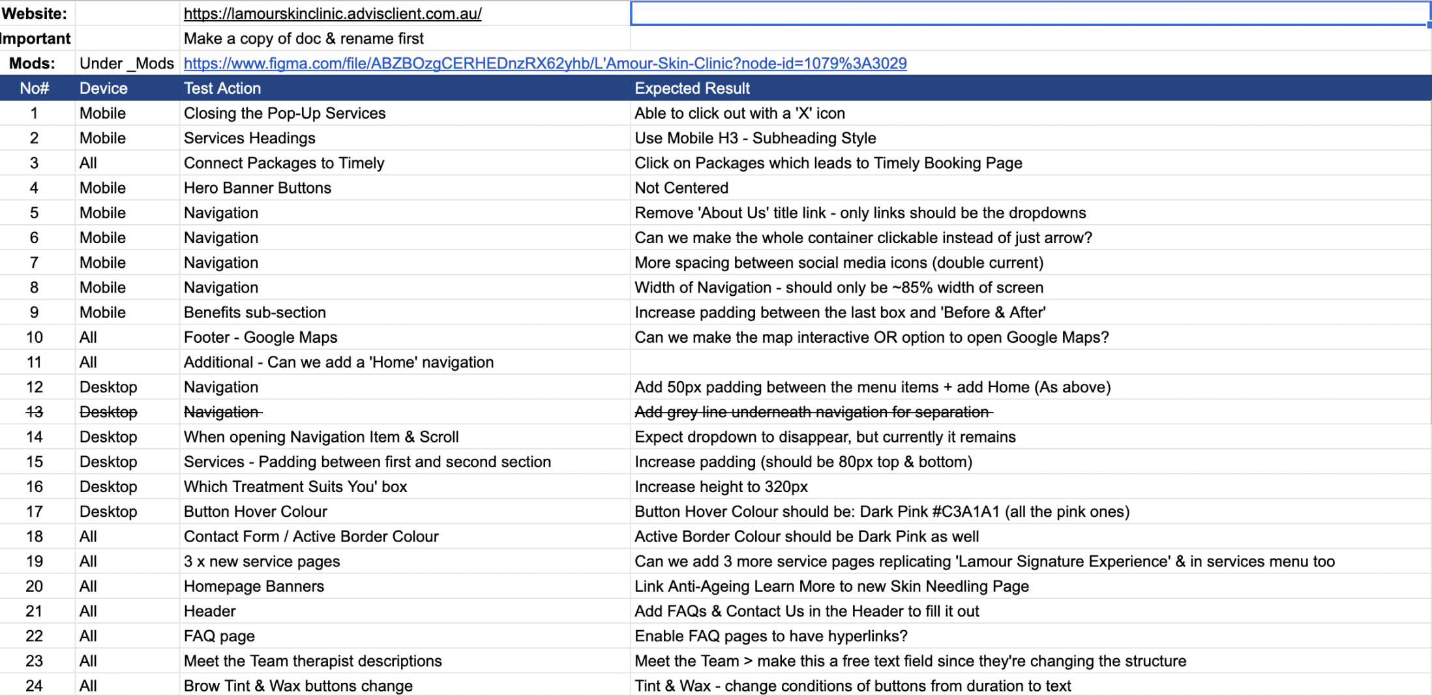Click the 'No#' column header
Image resolution: width=1432 pixels, height=696 pixels.
pyautogui.click(x=35, y=88)
